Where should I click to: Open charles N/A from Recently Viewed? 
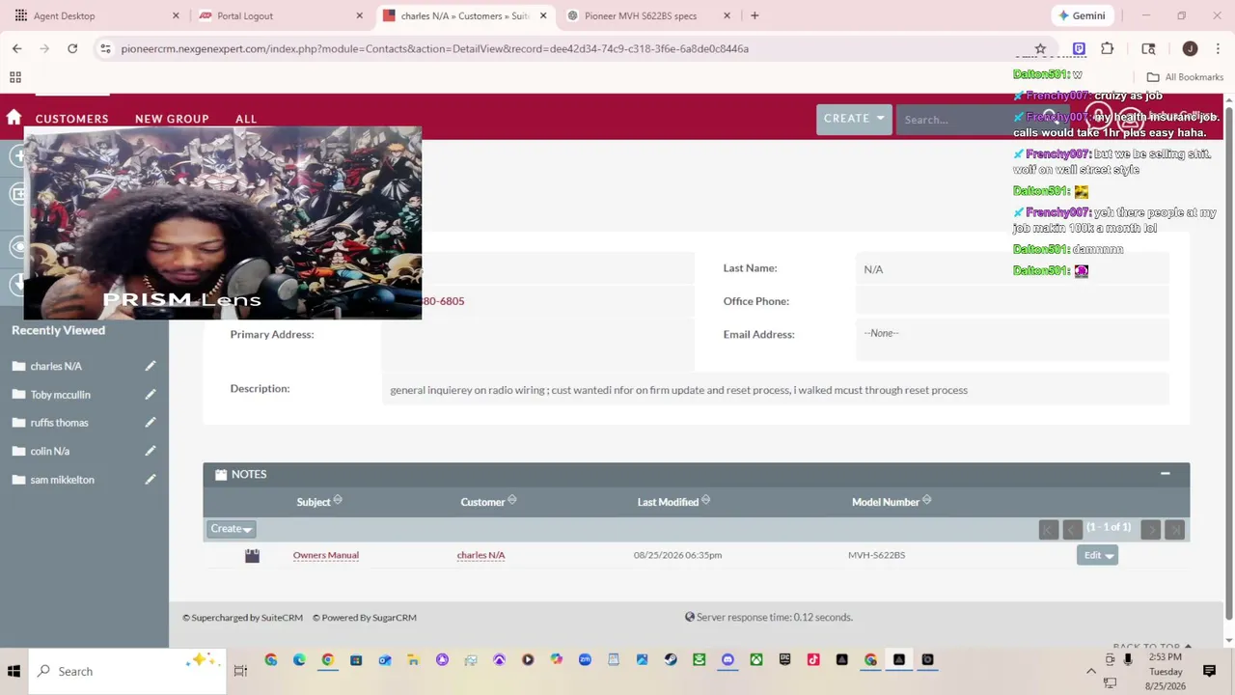56,366
